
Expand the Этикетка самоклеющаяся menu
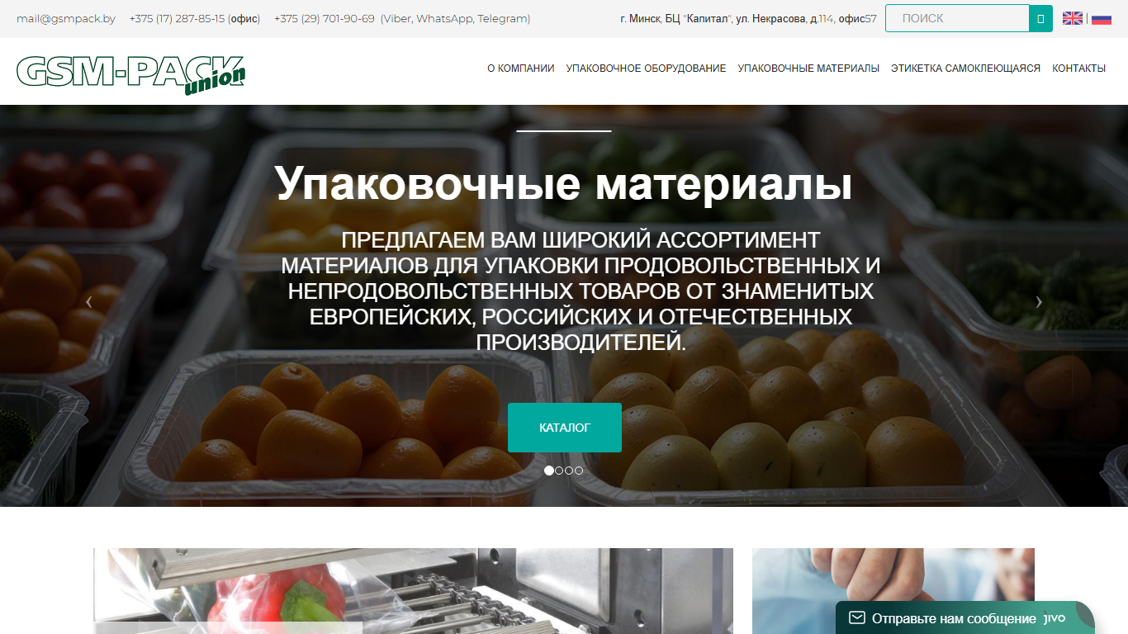pyautogui.click(x=965, y=69)
